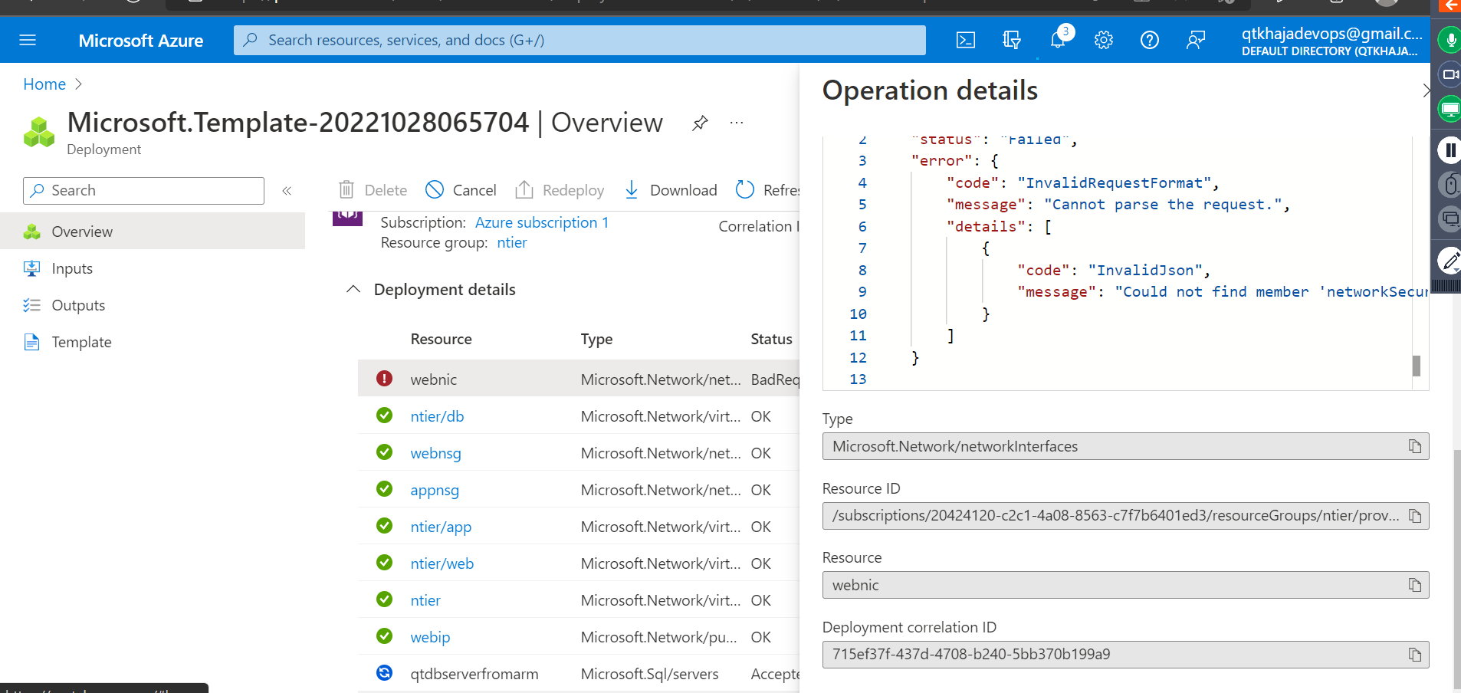
Task: Open the appnsg resource link
Action: pyautogui.click(x=435, y=490)
